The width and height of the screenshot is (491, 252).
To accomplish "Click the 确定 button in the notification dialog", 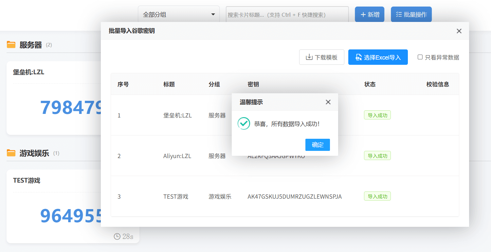I will click(318, 145).
